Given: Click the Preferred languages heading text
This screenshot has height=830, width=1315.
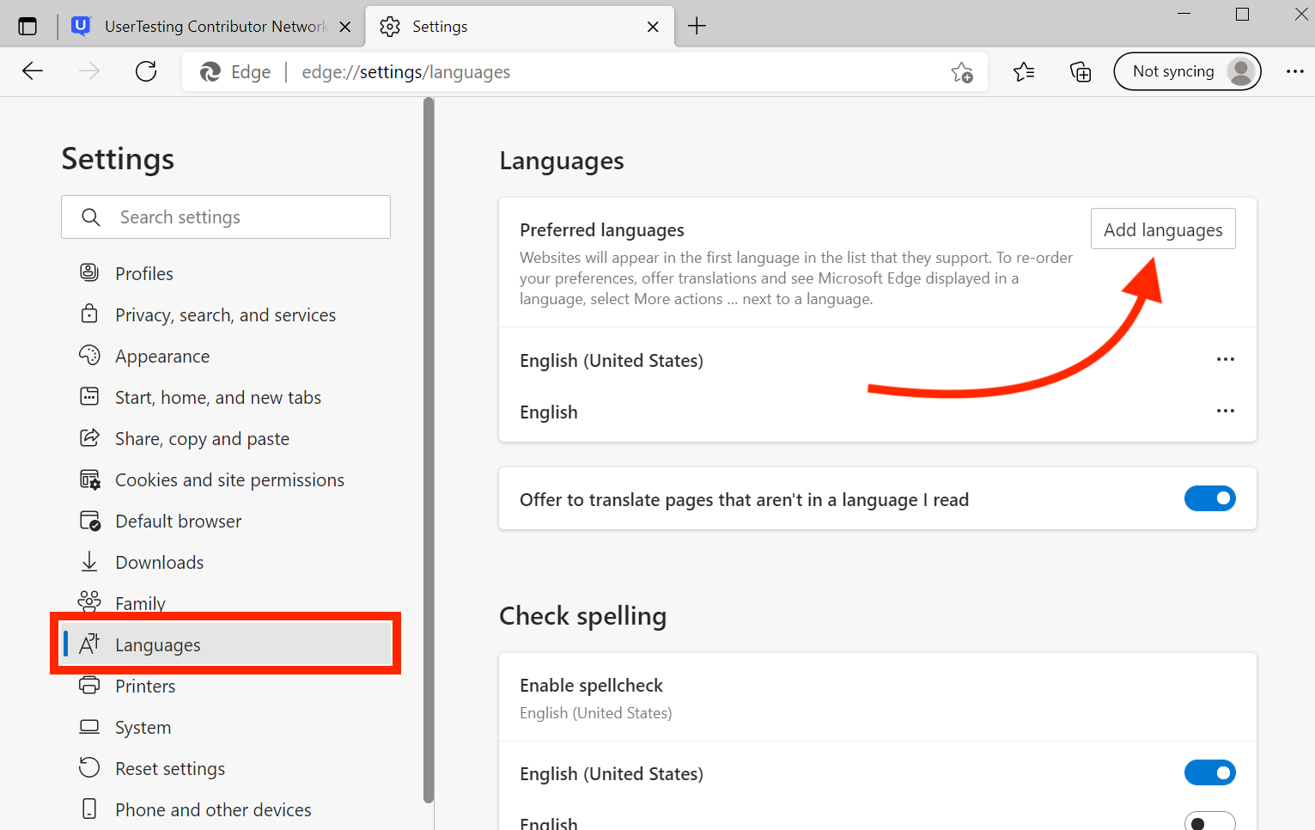Looking at the screenshot, I should [602, 229].
